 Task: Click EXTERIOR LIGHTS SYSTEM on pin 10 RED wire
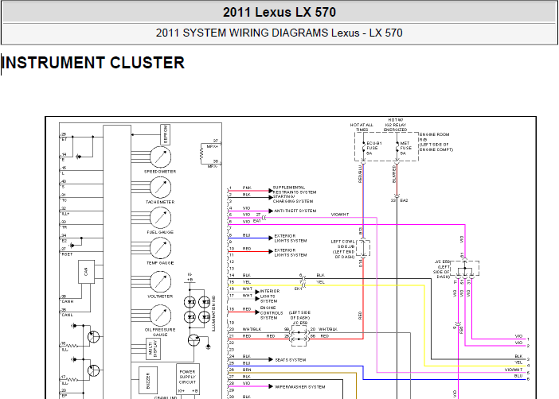tap(291, 253)
